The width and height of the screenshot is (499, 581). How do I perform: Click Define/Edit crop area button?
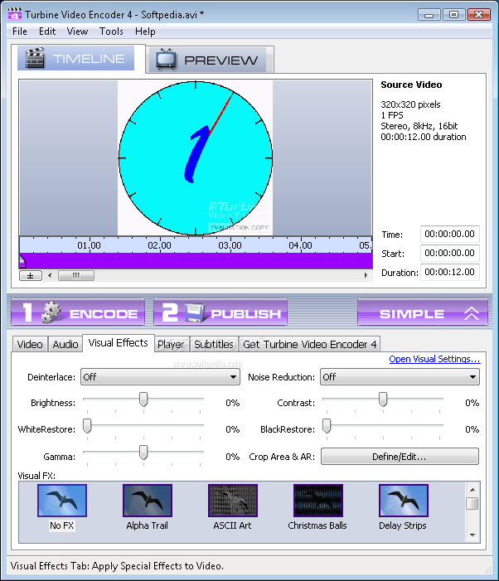pos(400,457)
